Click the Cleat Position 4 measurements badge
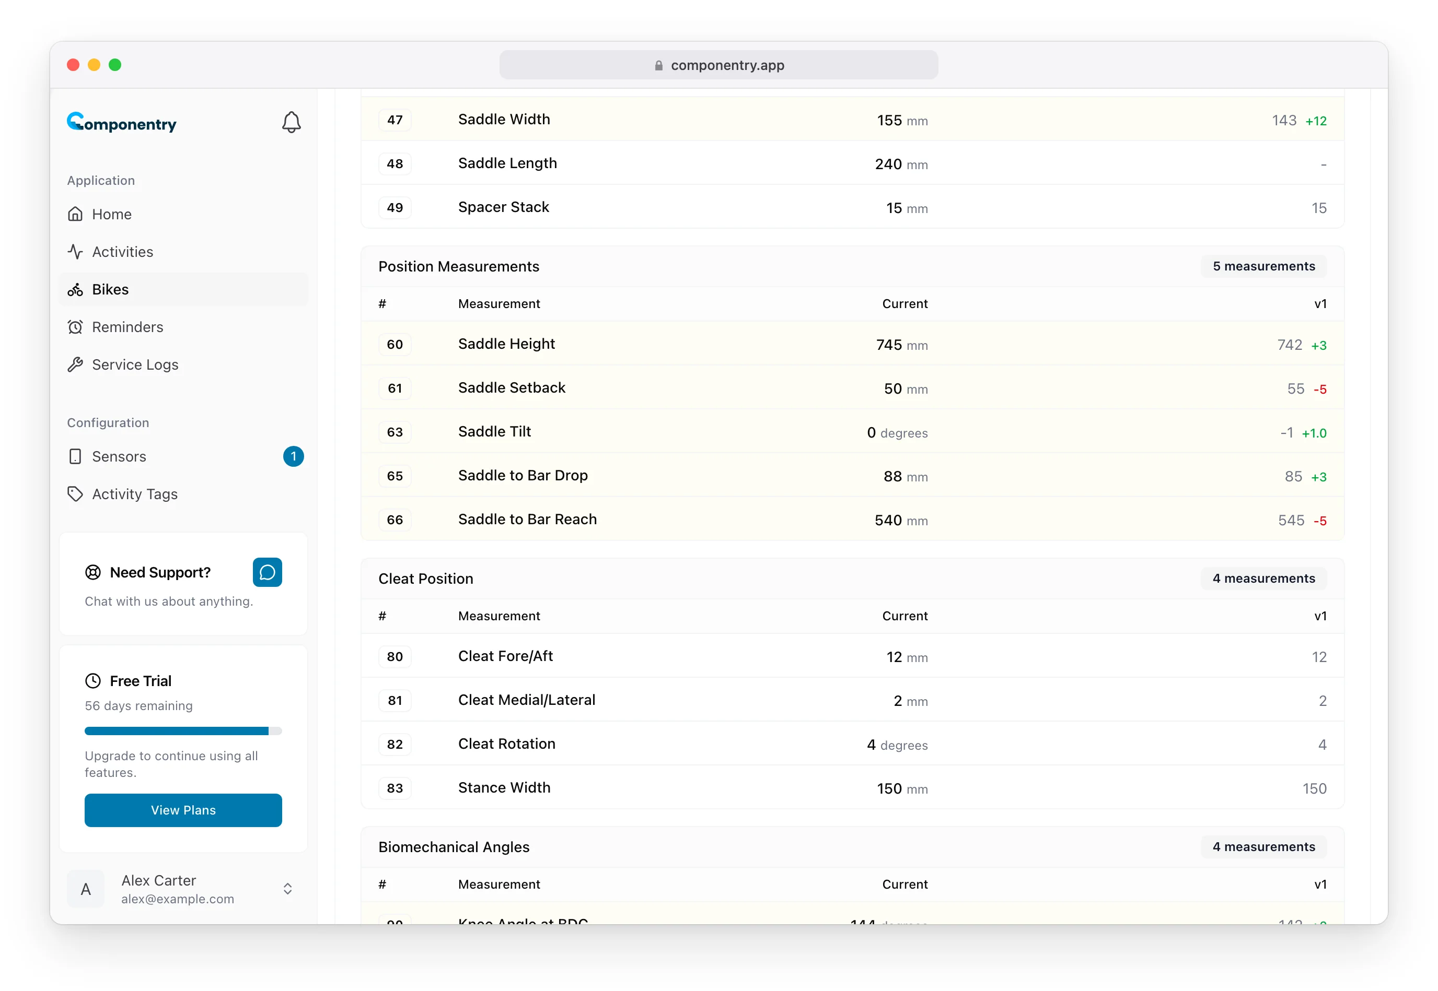Image resolution: width=1438 pixels, height=991 pixels. 1263,579
